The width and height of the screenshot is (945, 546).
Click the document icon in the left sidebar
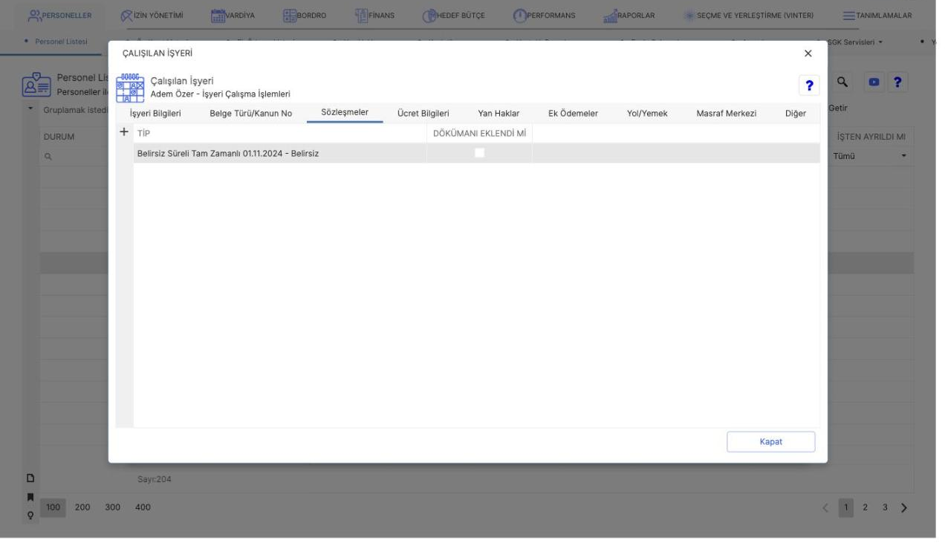[x=30, y=479]
